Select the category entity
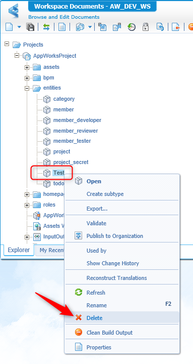Image resolution: width=193 pixels, height=364 pixels. click(x=64, y=99)
